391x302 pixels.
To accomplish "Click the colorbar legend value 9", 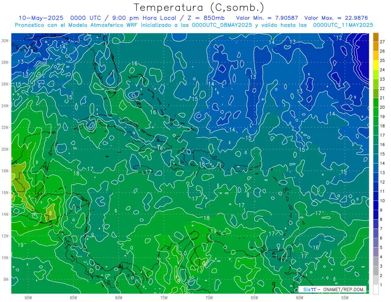I will point(381,210).
